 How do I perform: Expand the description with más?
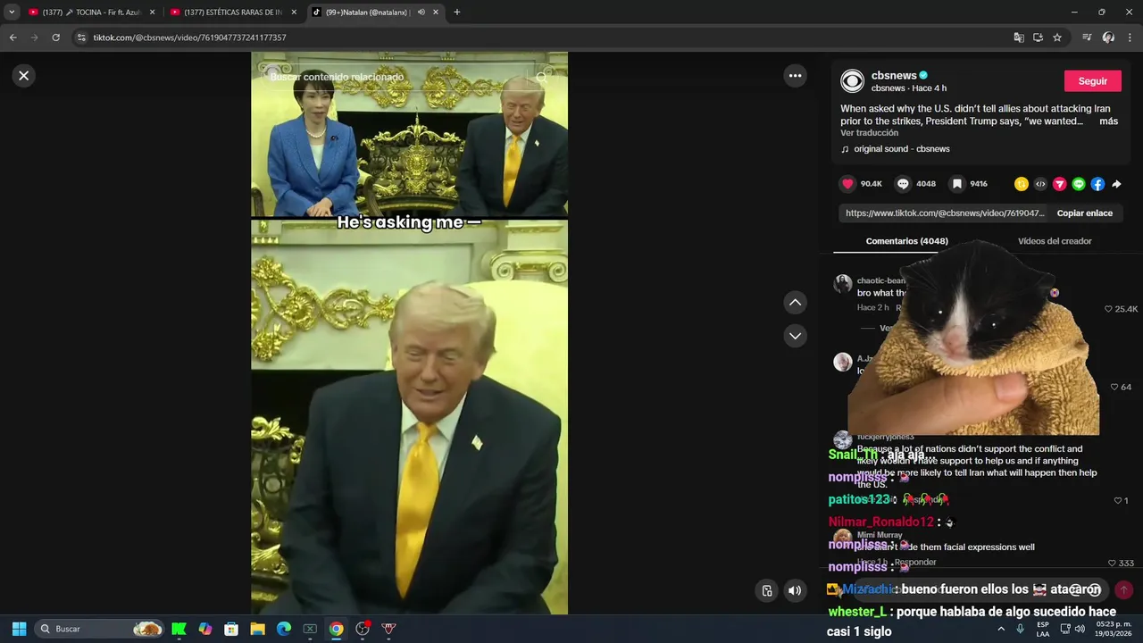click(x=1108, y=121)
